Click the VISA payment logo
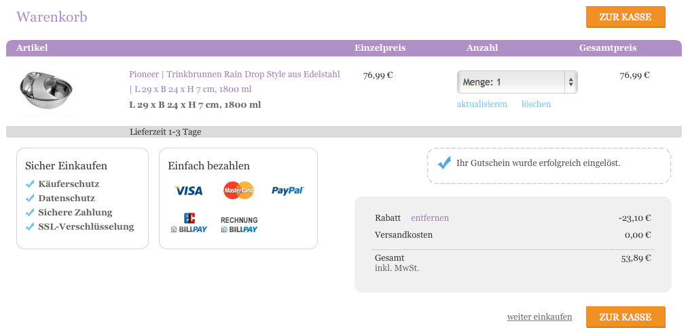 click(x=188, y=190)
